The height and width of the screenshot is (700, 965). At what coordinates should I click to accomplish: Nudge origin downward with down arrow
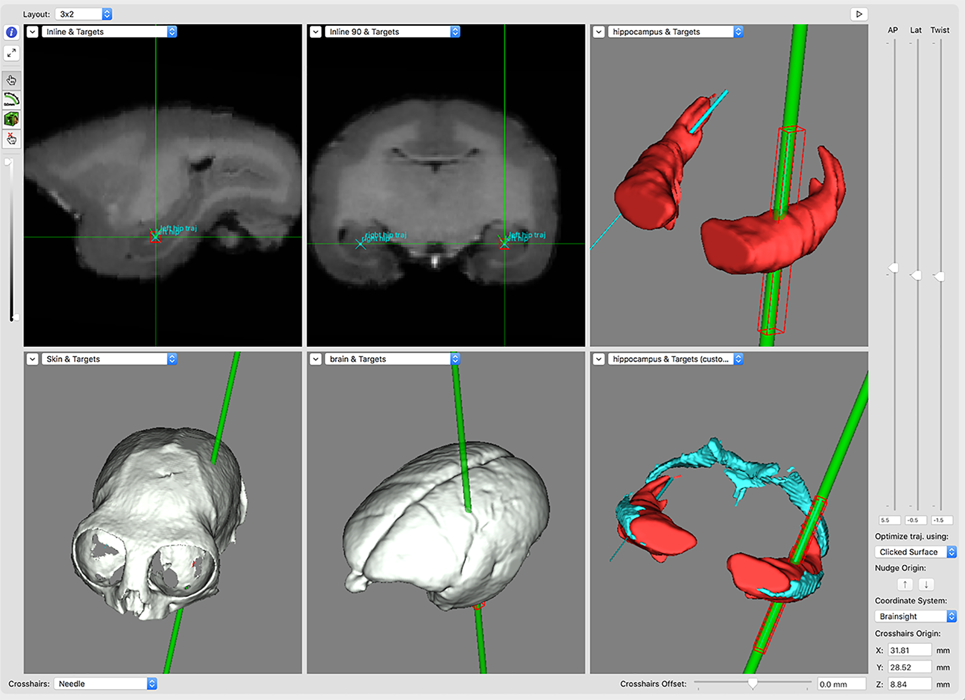926,584
